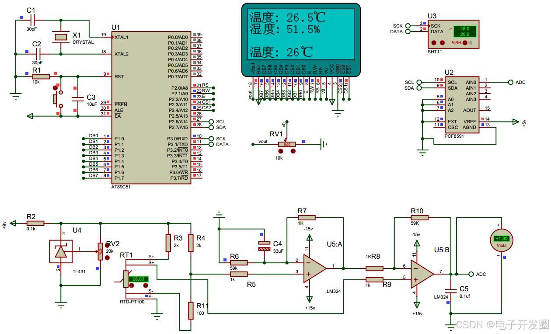Click the RST pin label on U1
The image size is (551, 334).
[x=119, y=77]
